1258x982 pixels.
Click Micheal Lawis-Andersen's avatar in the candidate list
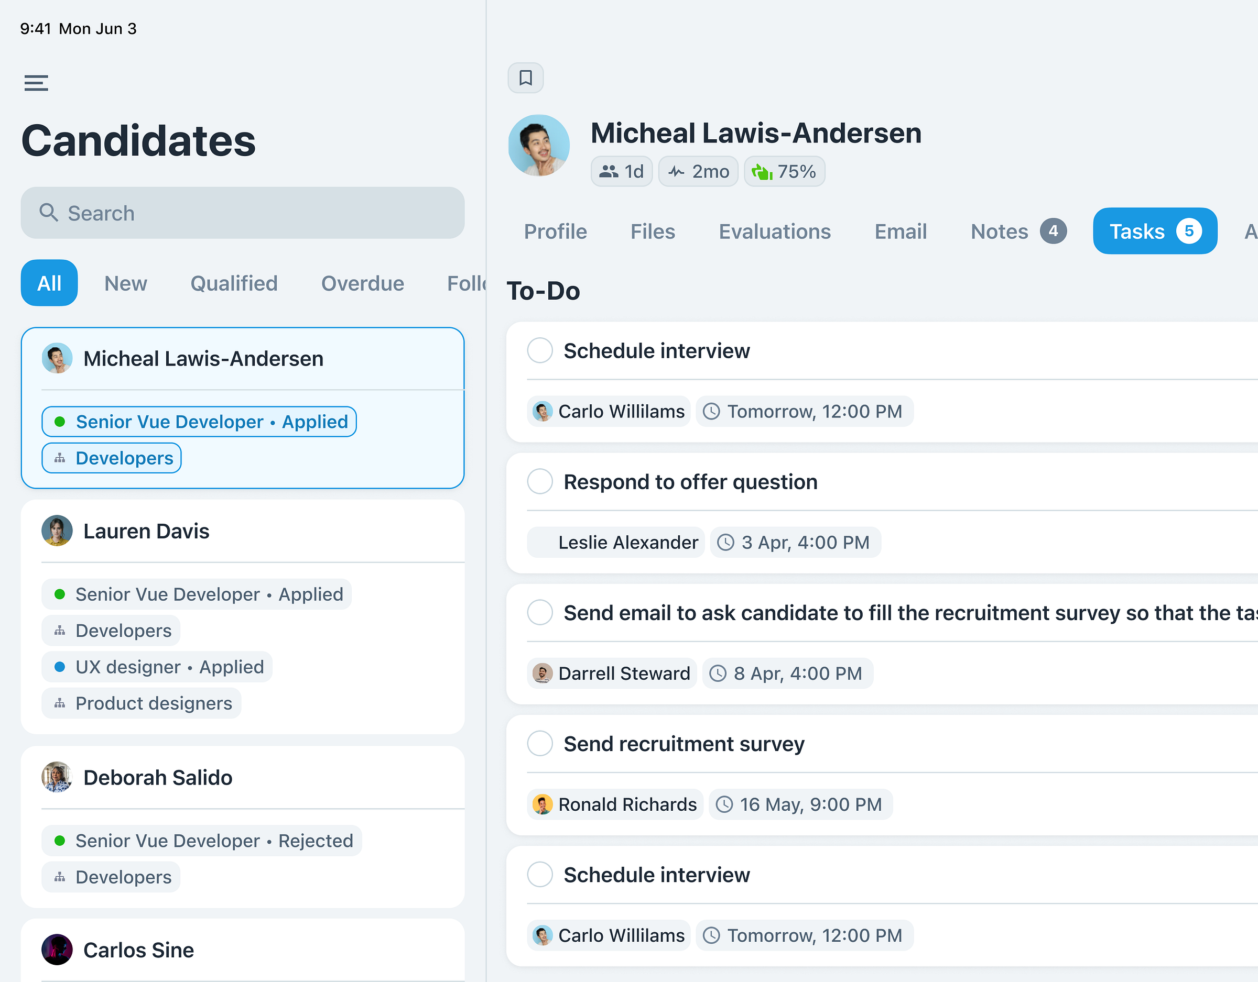pos(57,358)
